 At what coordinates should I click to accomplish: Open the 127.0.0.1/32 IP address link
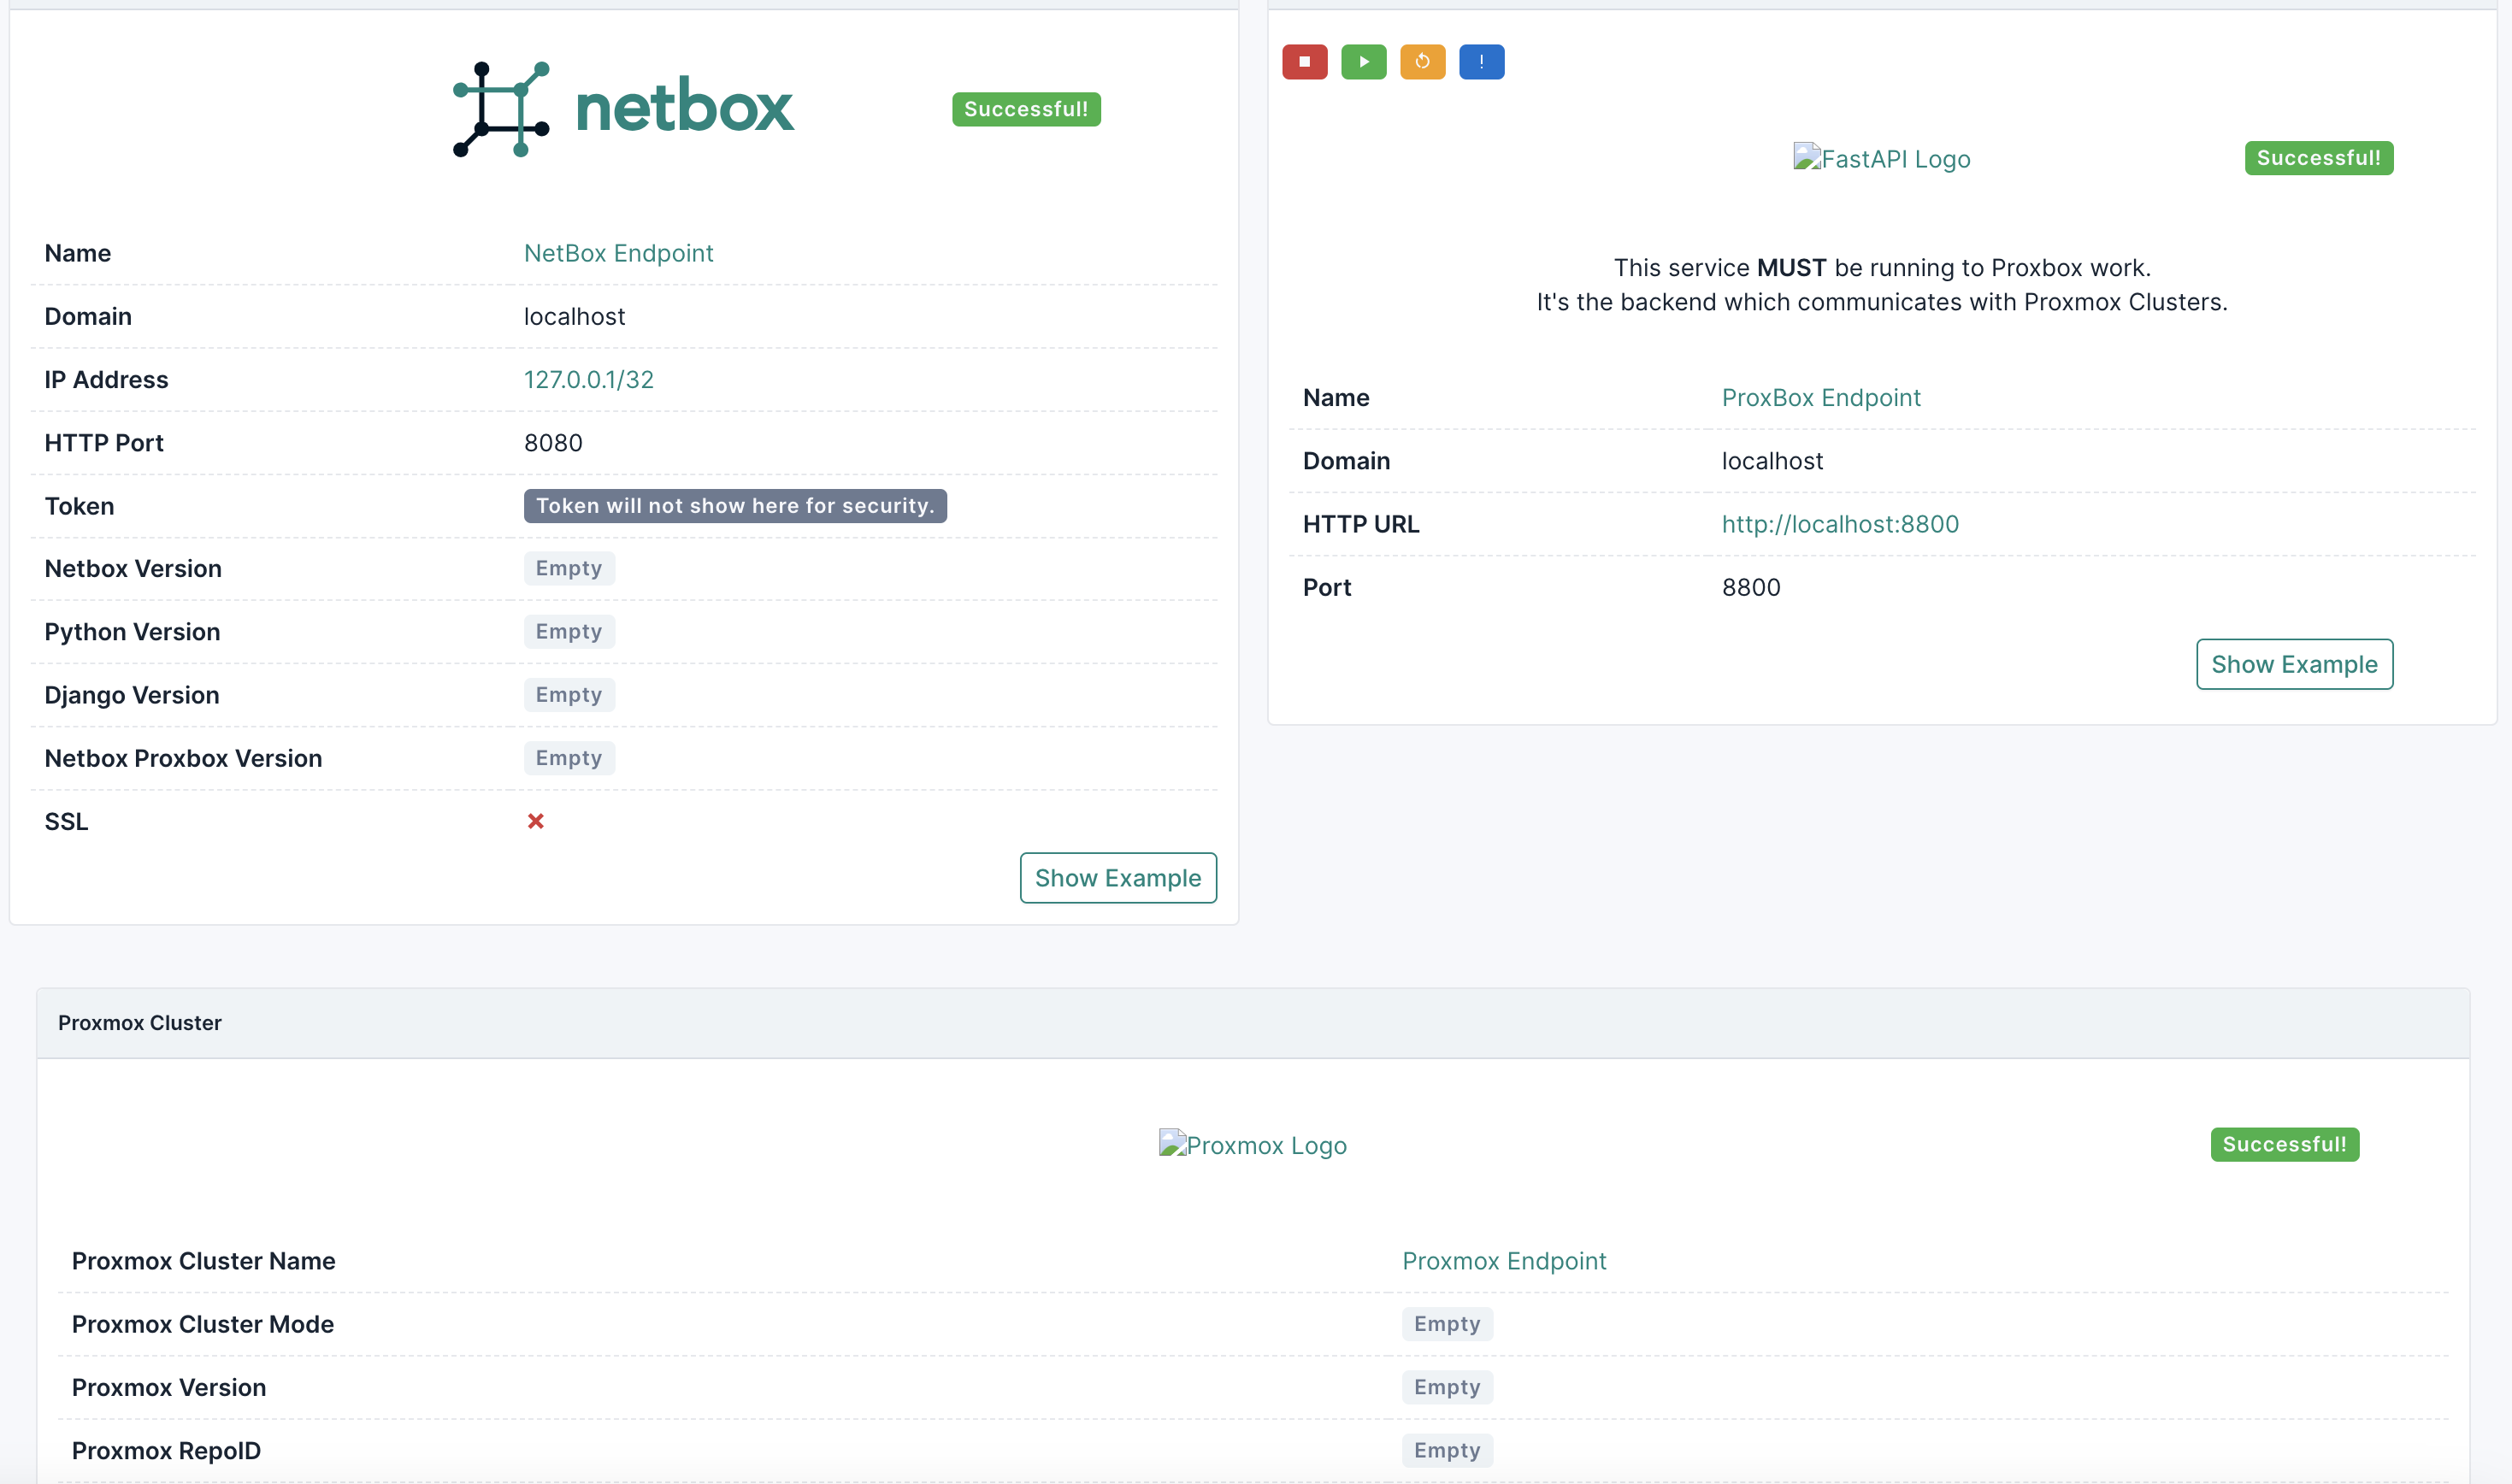point(588,379)
